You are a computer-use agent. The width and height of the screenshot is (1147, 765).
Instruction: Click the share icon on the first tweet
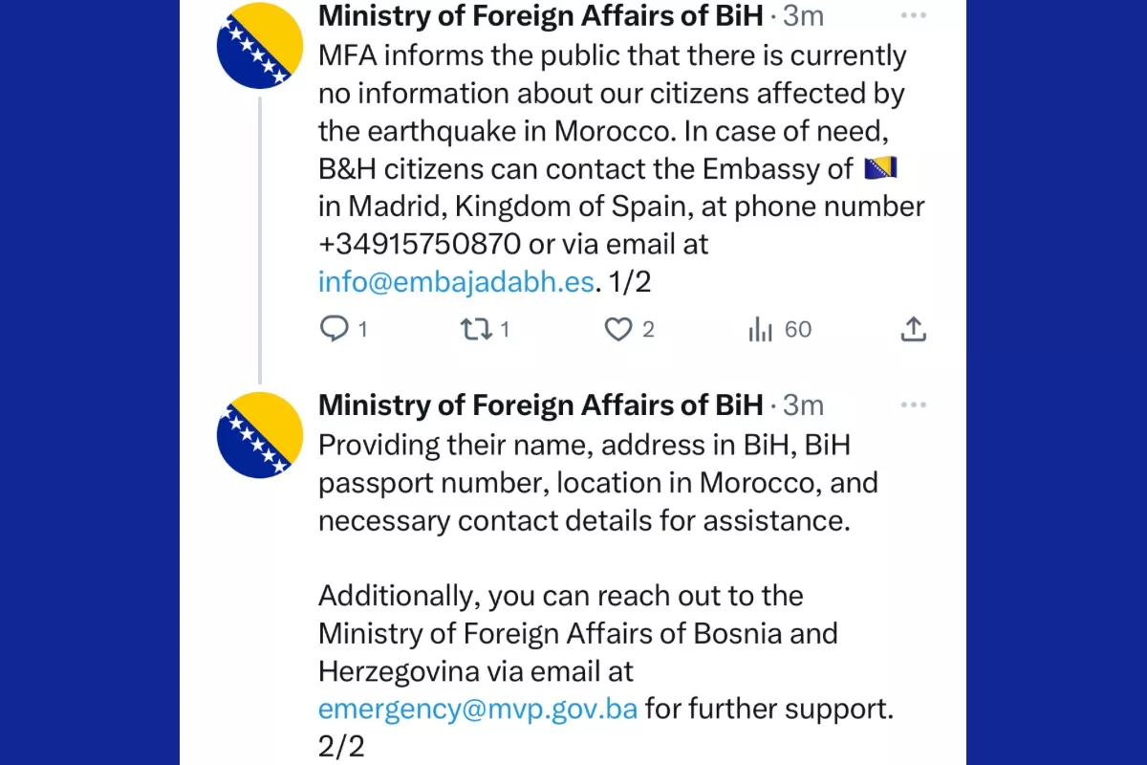pyautogui.click(x=913, y=330)
